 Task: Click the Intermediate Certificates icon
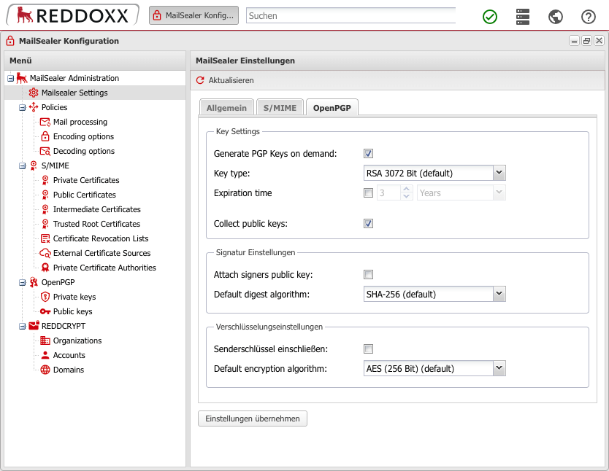tap(45, 209)
